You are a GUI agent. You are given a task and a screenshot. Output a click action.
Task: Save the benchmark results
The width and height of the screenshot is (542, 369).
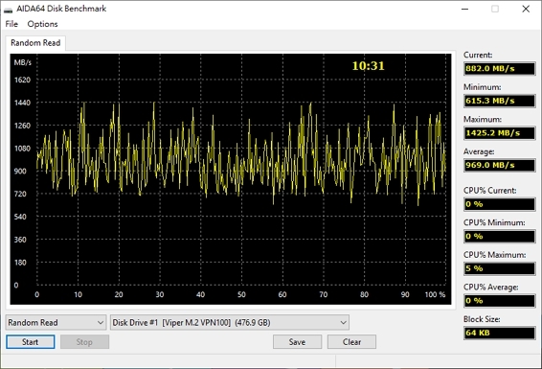pos(297,342)
